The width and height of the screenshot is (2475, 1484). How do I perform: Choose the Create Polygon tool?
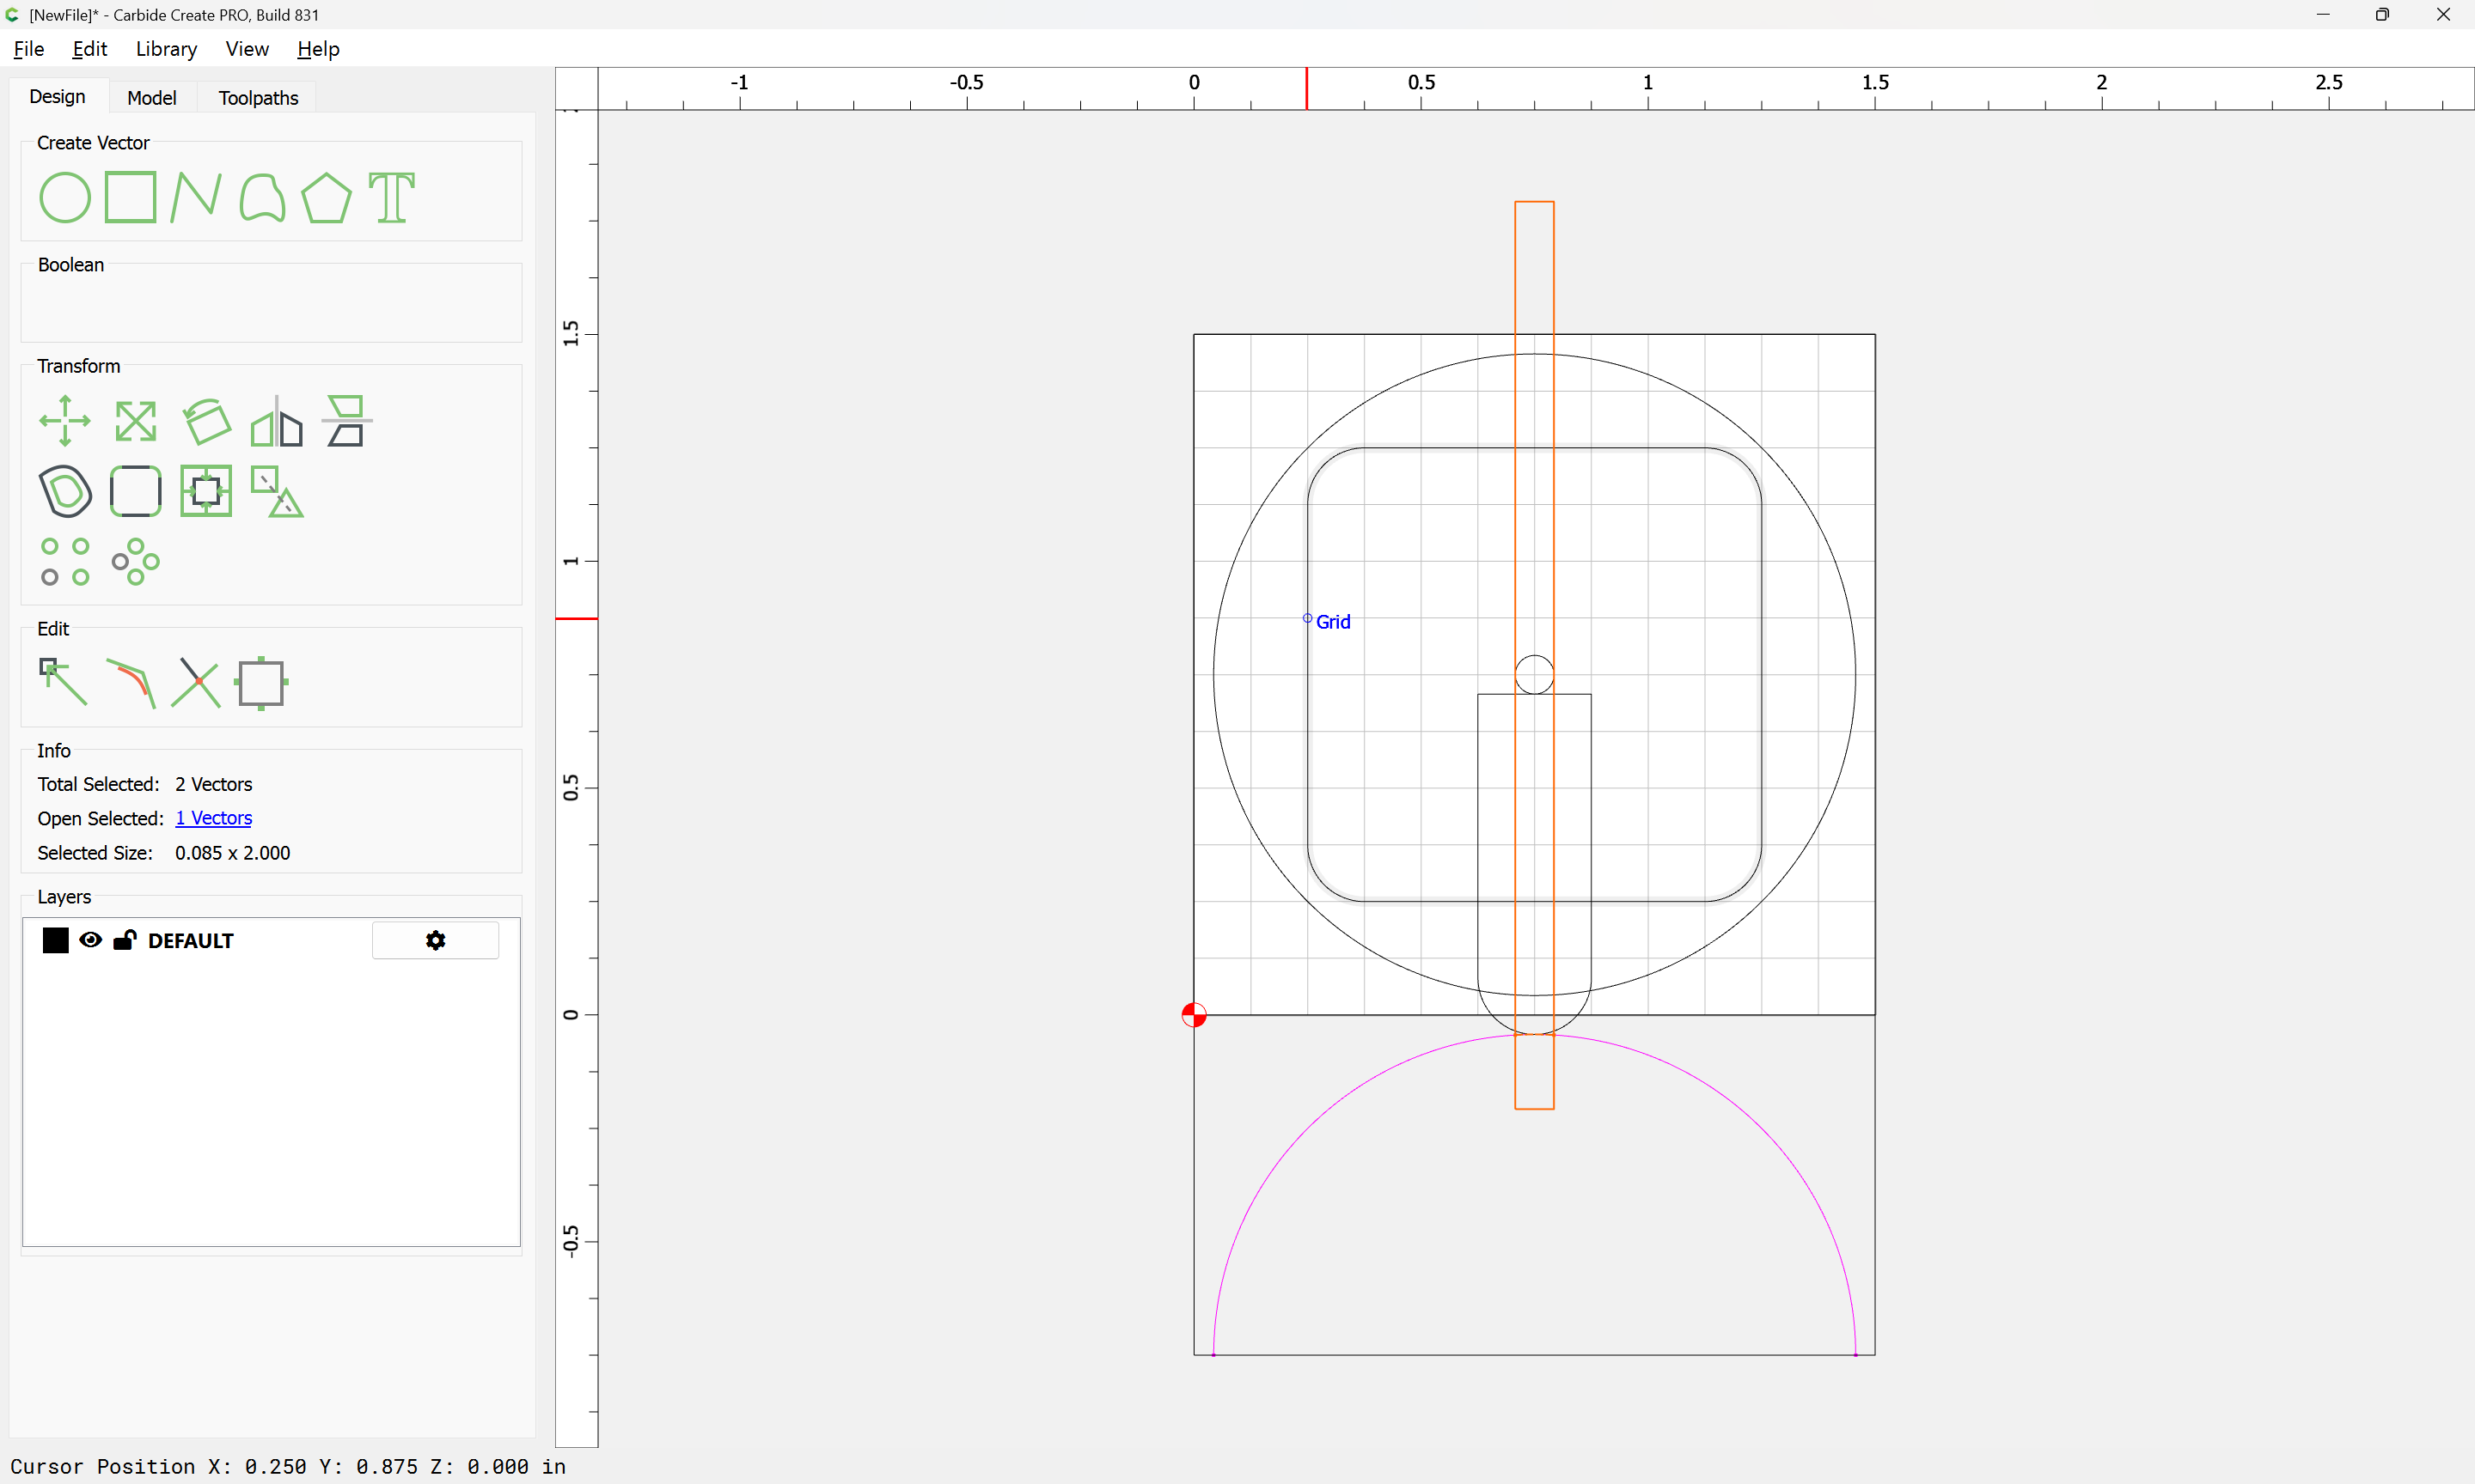(326, 197)
